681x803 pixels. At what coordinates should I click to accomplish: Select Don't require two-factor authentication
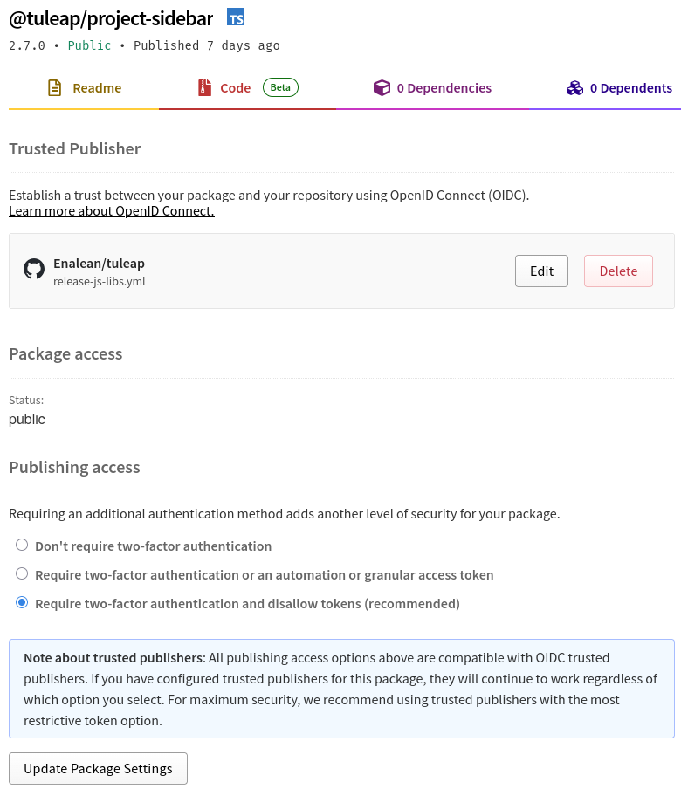(x=22, y=546)
